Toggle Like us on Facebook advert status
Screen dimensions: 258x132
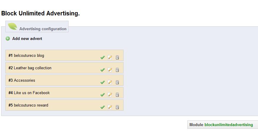coord(103,95)
